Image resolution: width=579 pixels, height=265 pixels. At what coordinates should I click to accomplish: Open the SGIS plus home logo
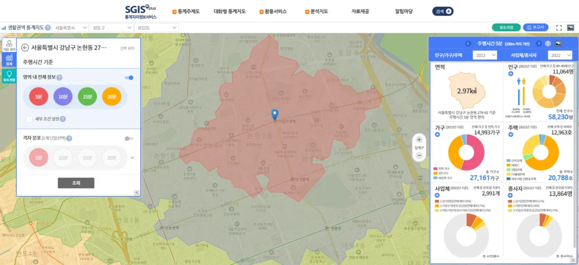click(x=141, y=11)
